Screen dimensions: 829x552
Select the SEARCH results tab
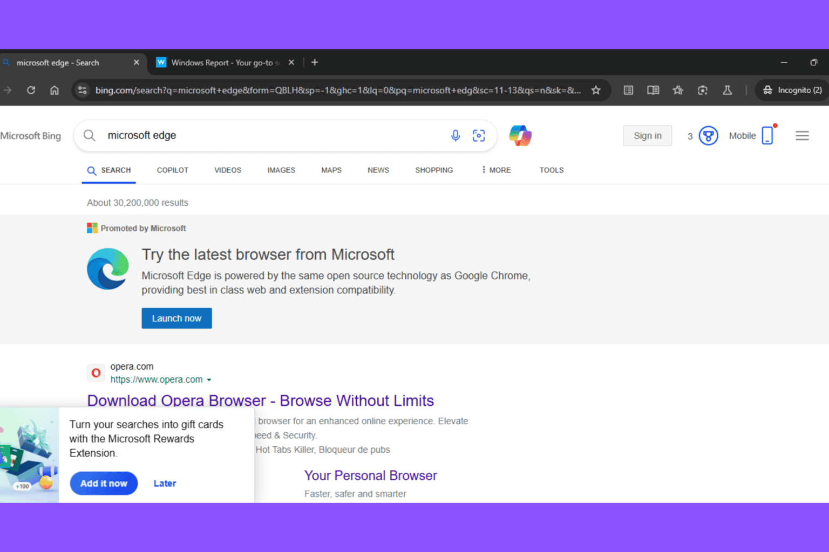109,170
